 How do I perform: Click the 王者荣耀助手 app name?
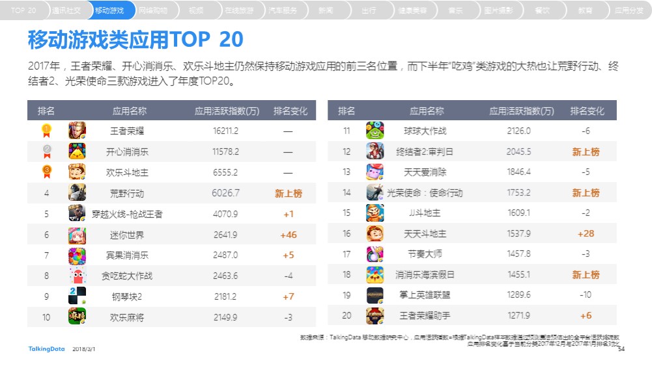click(425, 316)
